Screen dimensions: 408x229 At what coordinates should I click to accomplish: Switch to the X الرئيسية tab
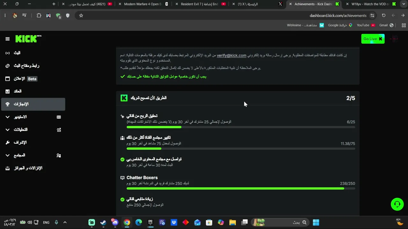[x=257, y=4]
